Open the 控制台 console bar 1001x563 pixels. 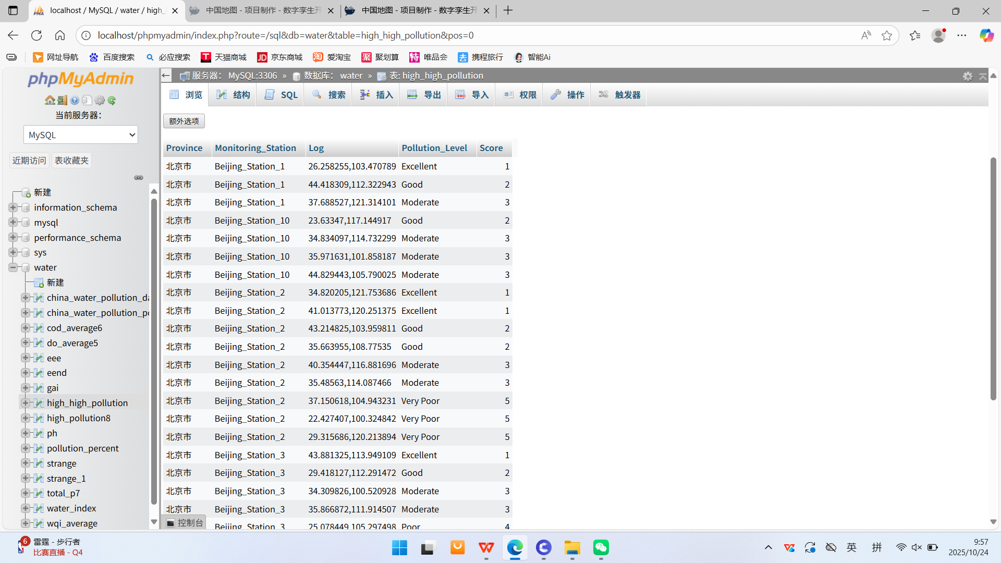[185, 523]
